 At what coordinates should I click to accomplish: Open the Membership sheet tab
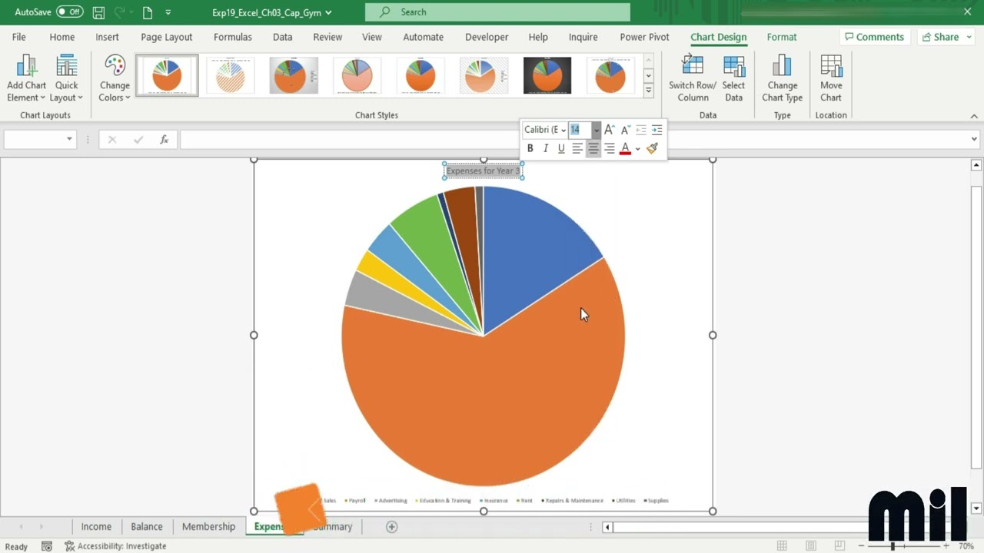coord(208,527)
